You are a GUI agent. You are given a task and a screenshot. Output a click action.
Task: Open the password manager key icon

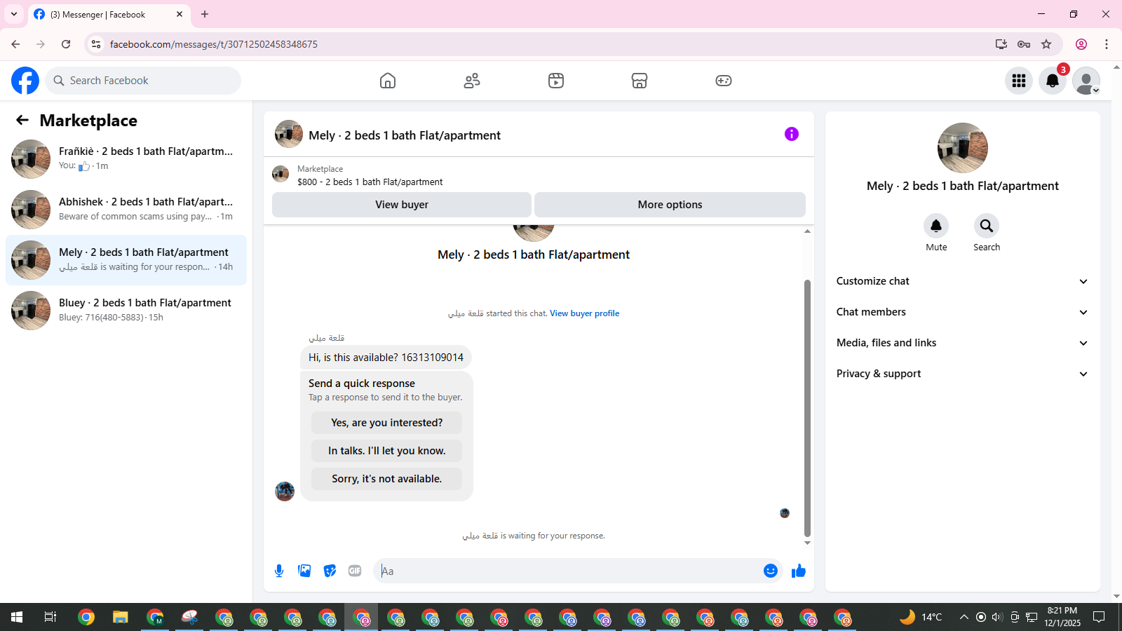(1024, 44)
